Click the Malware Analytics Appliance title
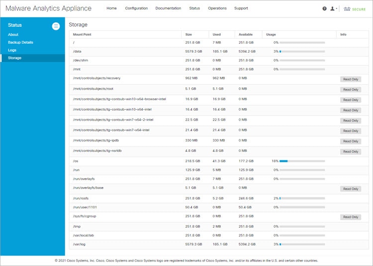Screen dimensions: 373x266 [x=48, y=8]
